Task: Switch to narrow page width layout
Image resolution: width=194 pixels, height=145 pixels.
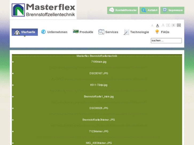Action: (168, 25)
